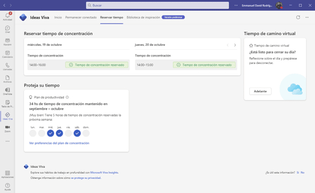Click in the Buscar search field
The height and width of the screenshot is (193, 315).
tap(157, 5)
